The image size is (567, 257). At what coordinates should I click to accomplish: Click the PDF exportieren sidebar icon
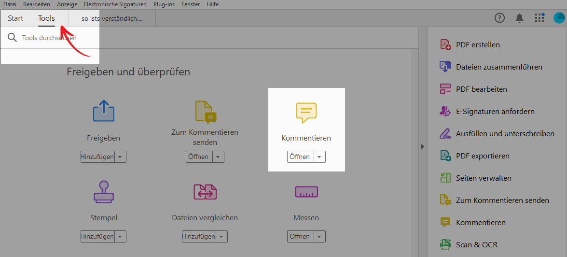[445, 156]
